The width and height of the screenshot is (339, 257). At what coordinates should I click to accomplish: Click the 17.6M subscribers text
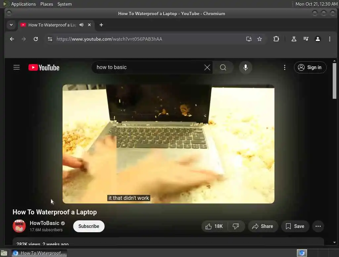point(46,230)
